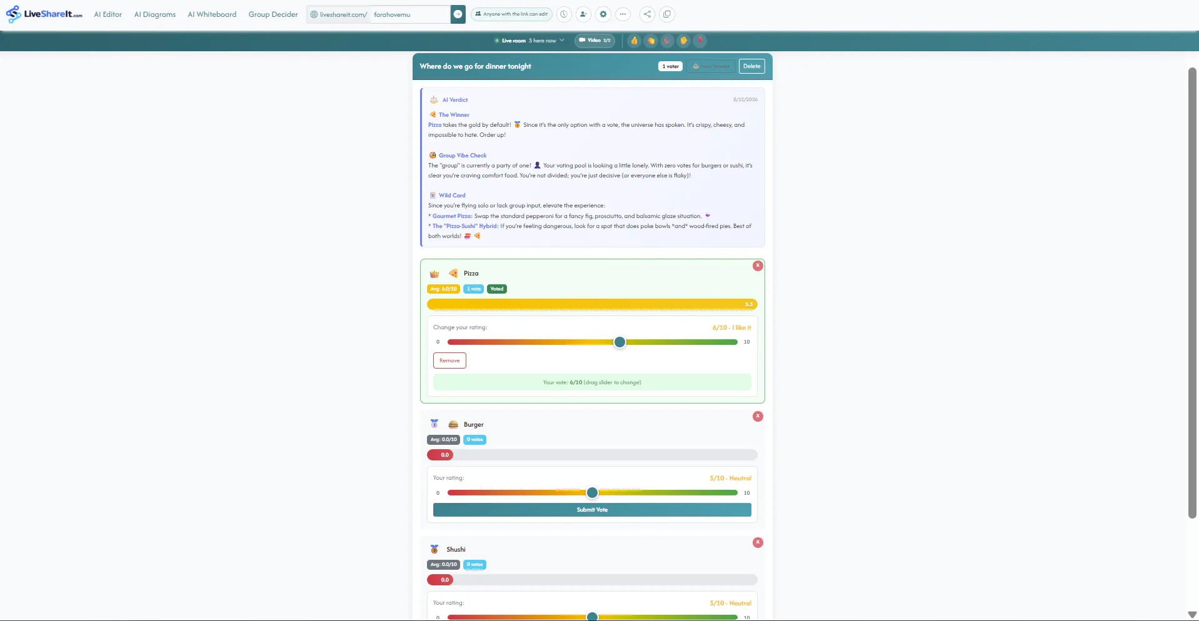Click the Delete poll button
This screenshot has height=621, width=1199.
point(752,66)
